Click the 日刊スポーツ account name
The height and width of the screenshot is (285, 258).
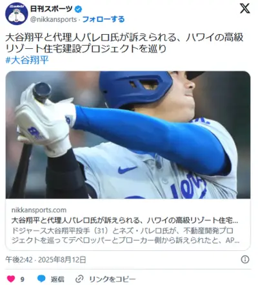point(51,9)
